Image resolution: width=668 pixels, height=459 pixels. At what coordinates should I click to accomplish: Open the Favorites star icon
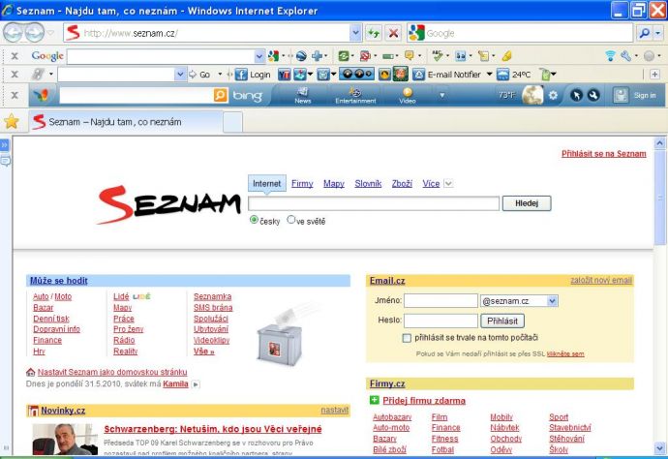[x=12, y=122]
